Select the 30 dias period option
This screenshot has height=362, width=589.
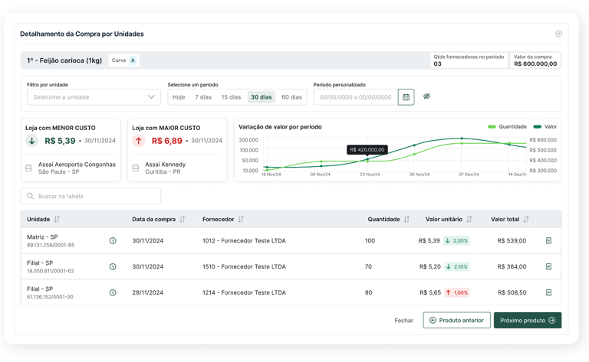coord(261,97)
